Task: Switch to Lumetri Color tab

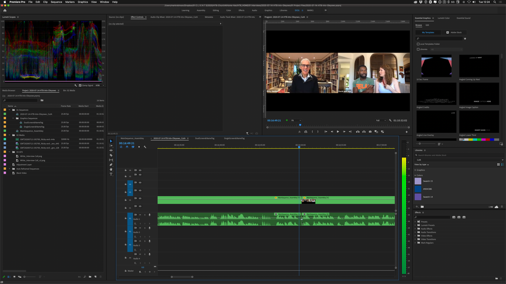Action: click(444, 18)
